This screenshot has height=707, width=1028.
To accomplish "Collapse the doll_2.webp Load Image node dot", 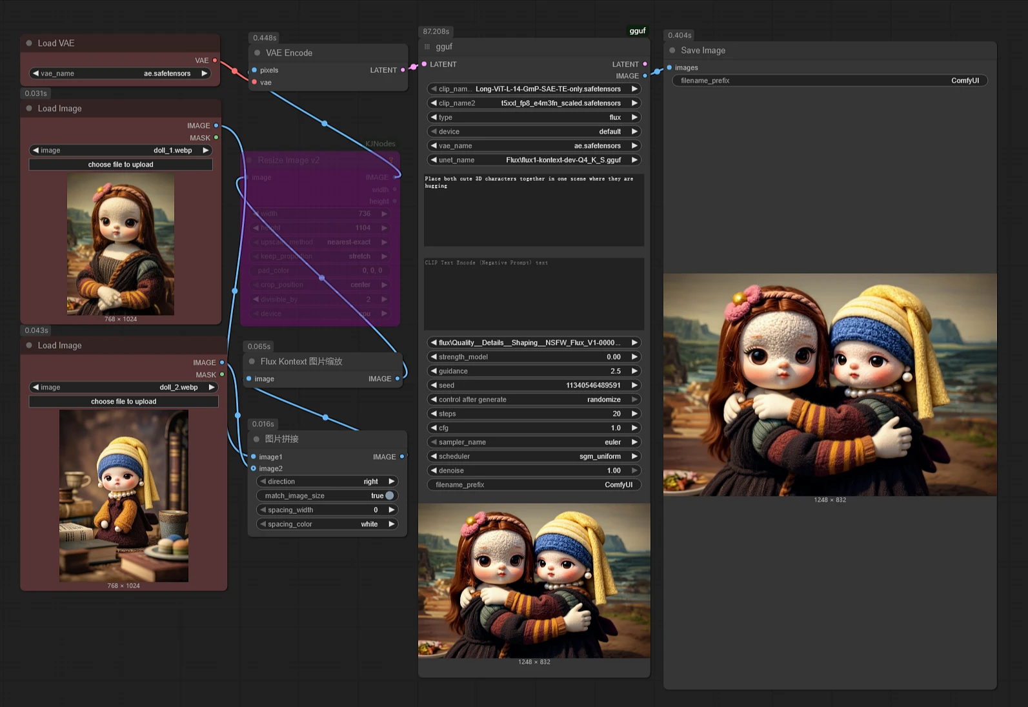I will point(29,345).
